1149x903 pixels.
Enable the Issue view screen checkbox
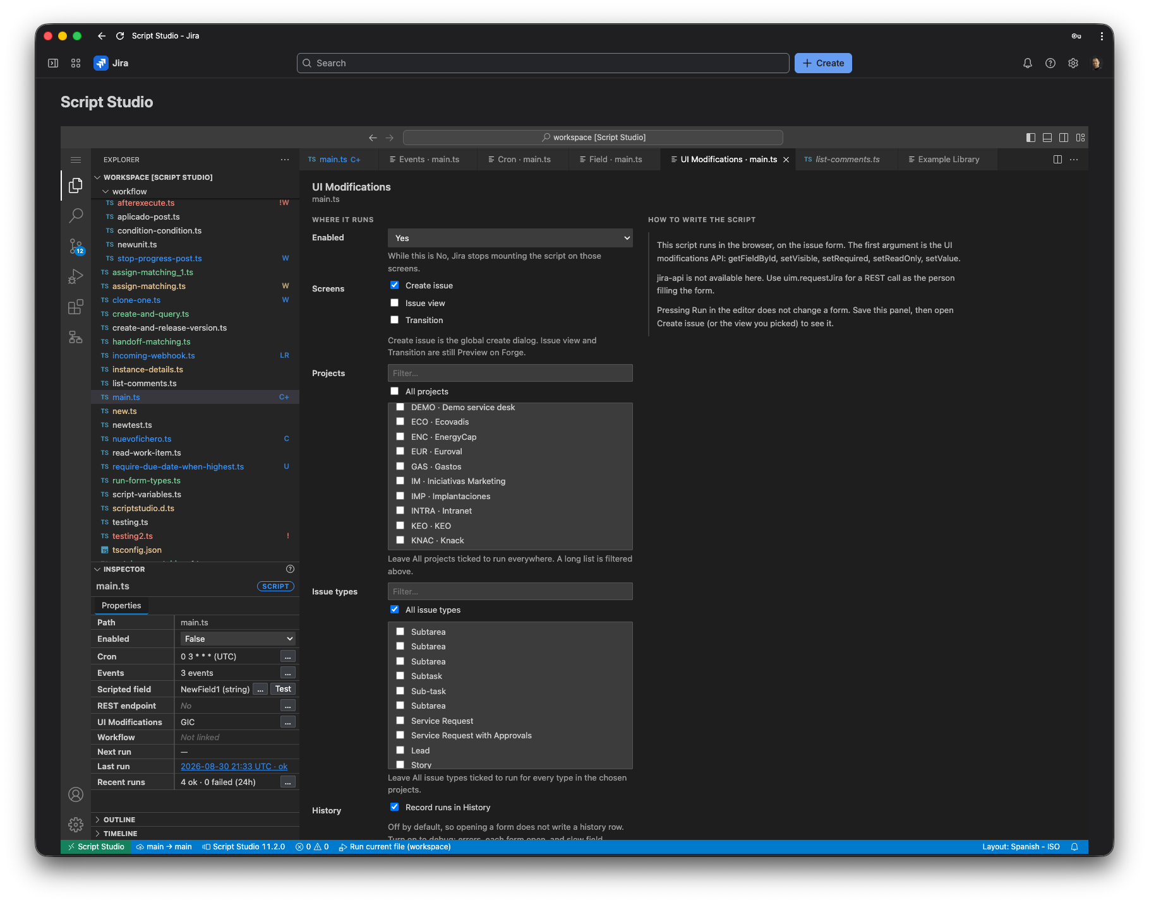tap(395, 303)
